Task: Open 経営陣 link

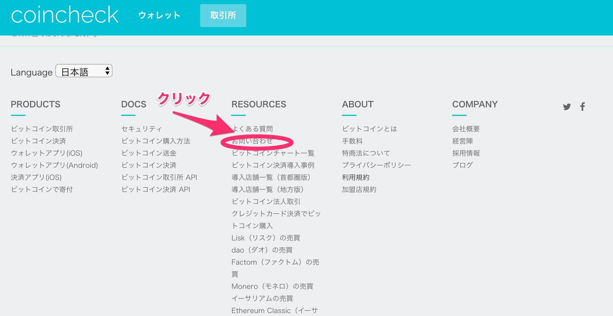Action: 462,141
